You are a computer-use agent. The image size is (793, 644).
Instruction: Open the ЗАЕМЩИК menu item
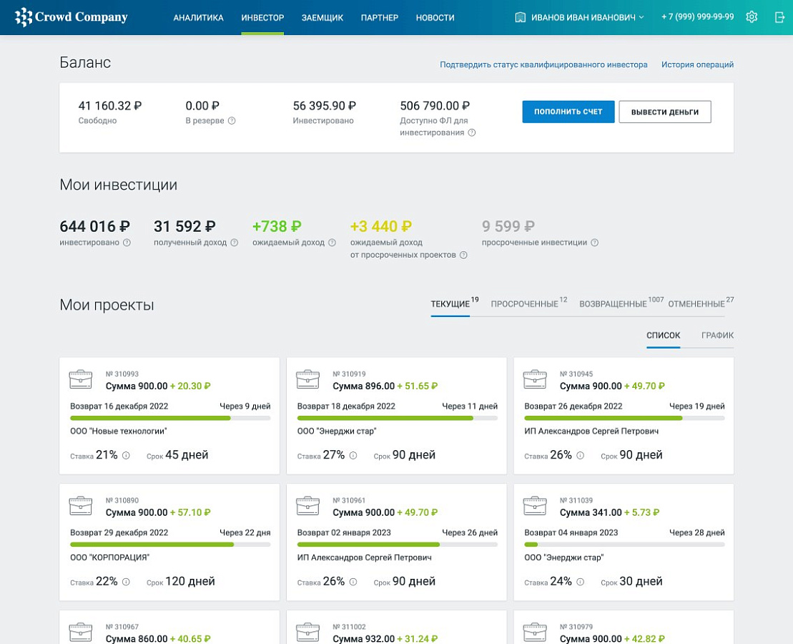click(x=322, y=18)
